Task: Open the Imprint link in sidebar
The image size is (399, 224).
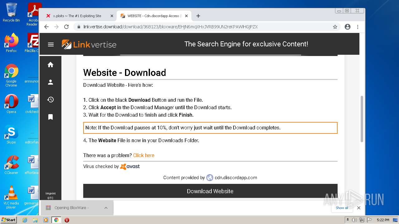Action: (50, 194)
